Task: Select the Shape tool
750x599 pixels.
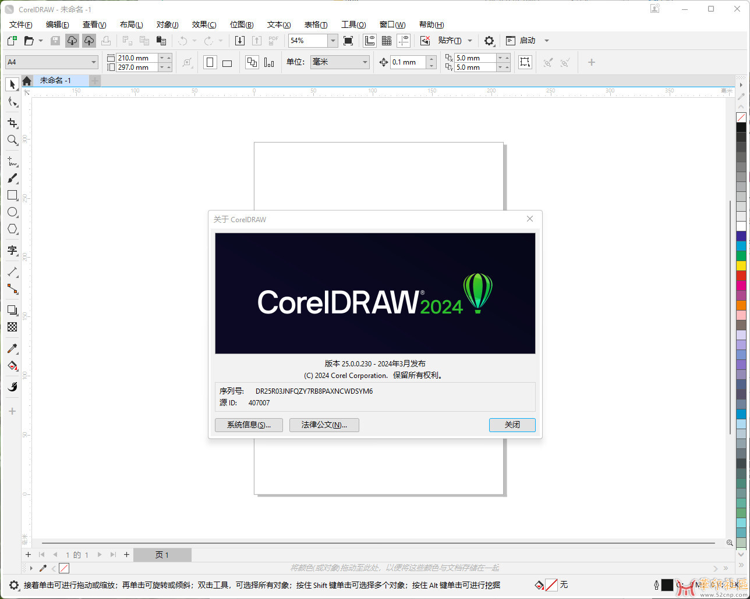Action: [12, 102]
